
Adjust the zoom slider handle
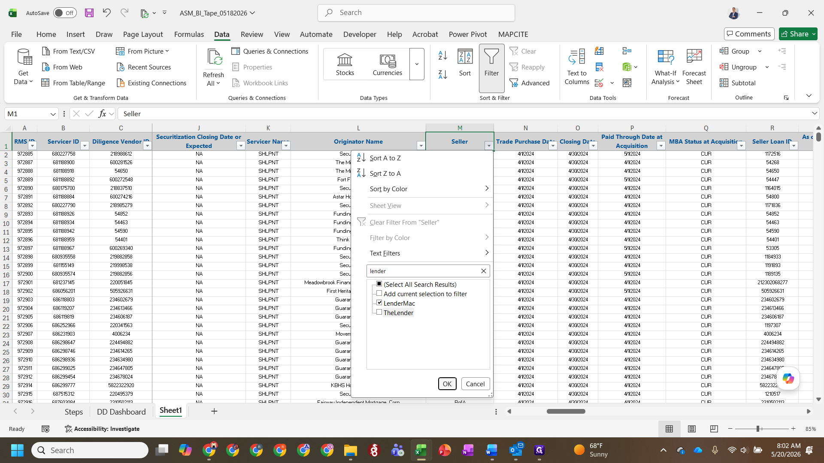point(758,429)
